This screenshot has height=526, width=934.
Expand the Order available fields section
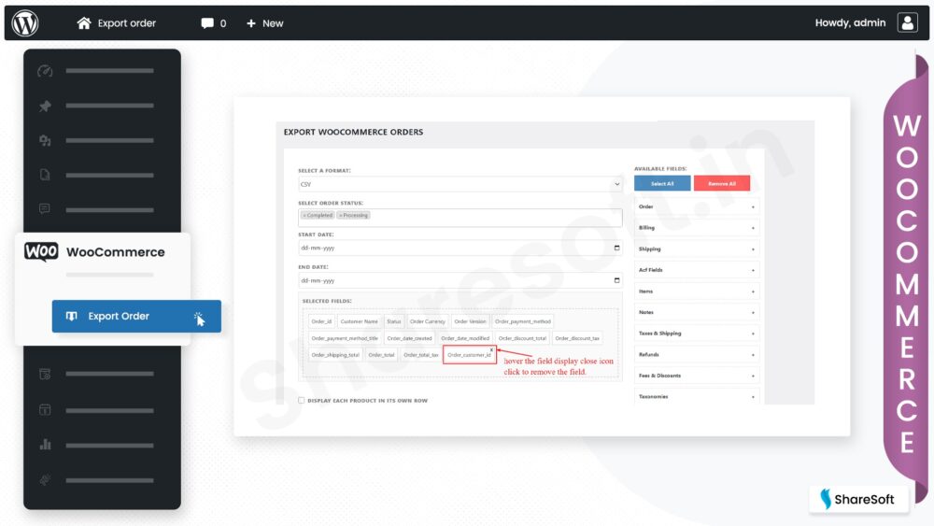click(697, 206)
